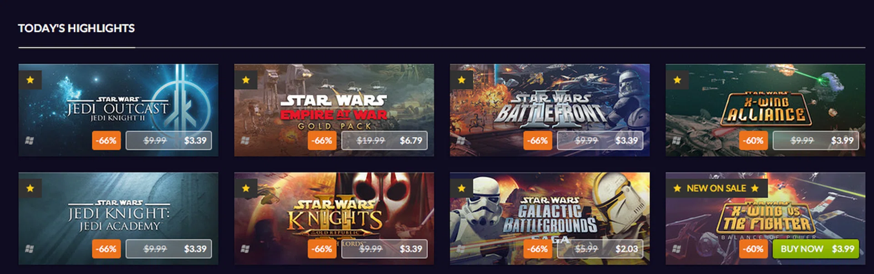Image resolution: width=874 pixels, height=274 pixels.
Task: Click the star badge on Empire at War
Action: [246, 80]
